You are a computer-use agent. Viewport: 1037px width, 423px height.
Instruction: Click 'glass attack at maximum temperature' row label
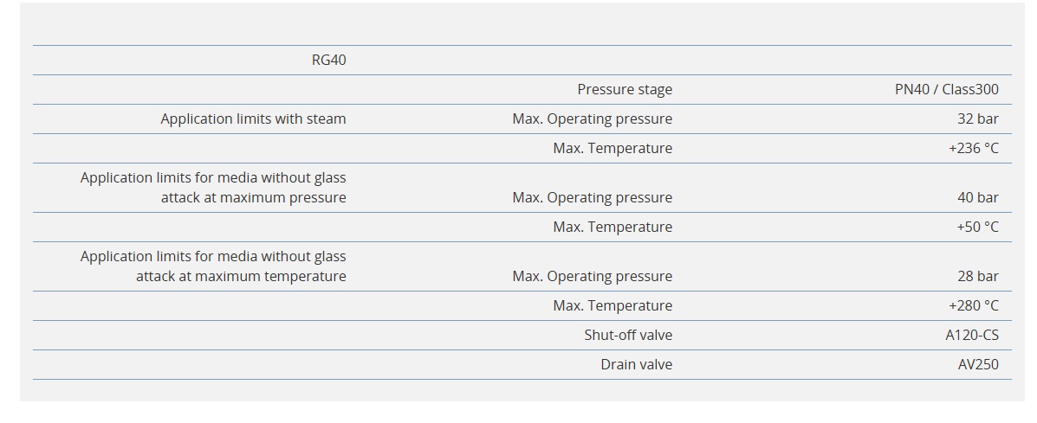coord(213,266)
